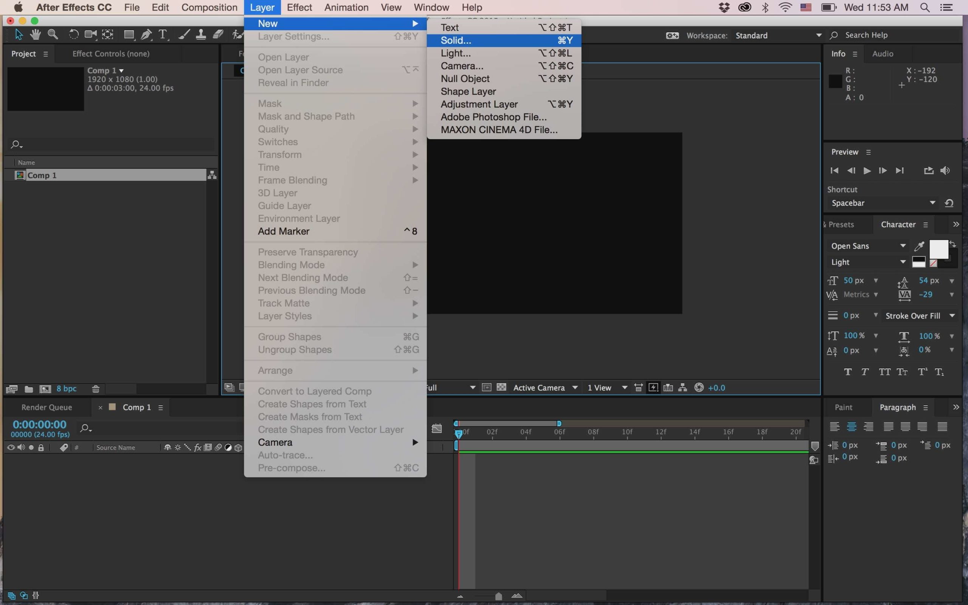
Task: Open the Workspace Standard dropdown
Action: (779, 35)
